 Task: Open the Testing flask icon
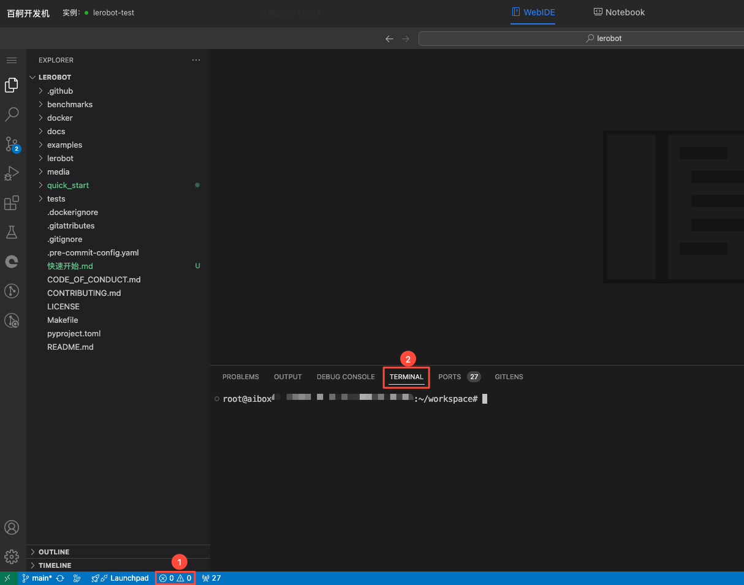click(12, 232)
